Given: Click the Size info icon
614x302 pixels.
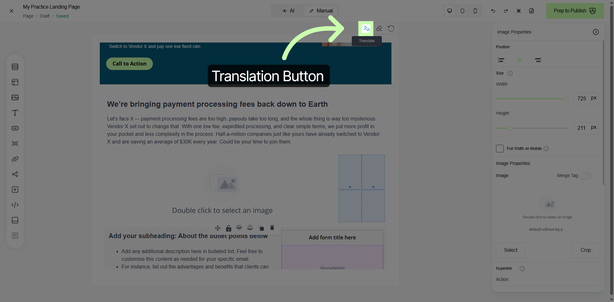Looking at the screenshot, I should (510, 74).
